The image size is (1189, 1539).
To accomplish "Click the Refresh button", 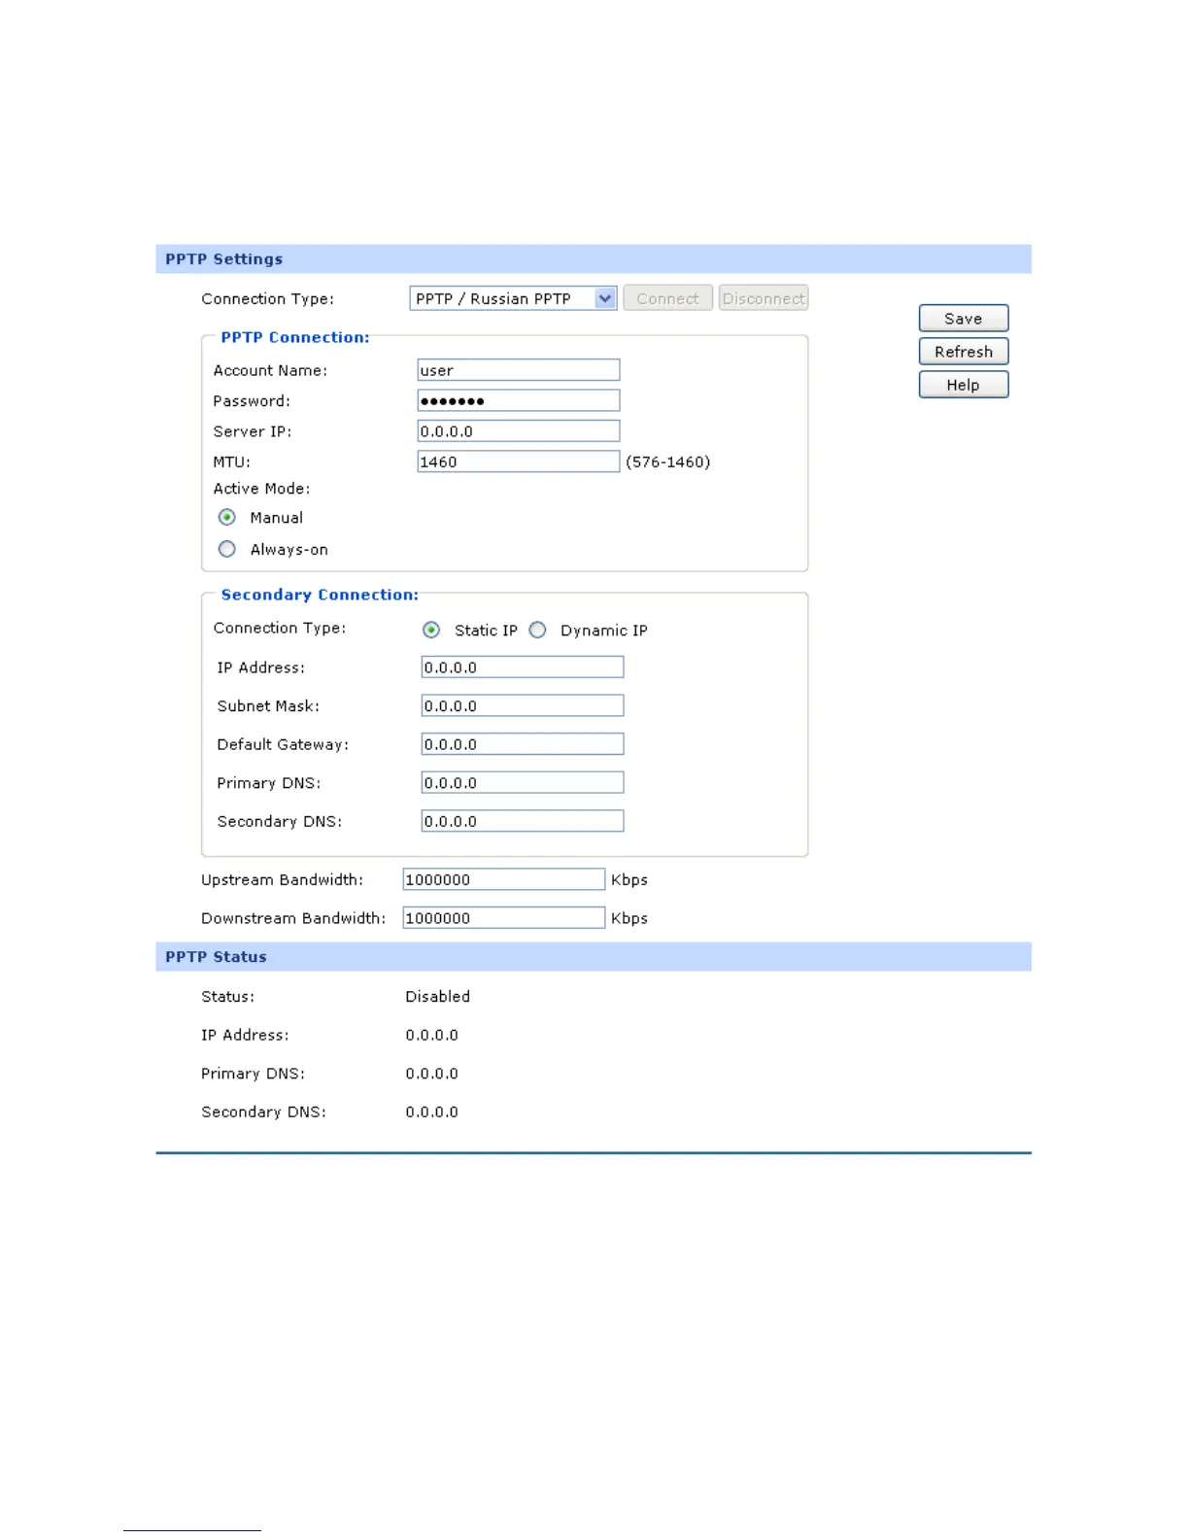I will (x=964, y=352).
